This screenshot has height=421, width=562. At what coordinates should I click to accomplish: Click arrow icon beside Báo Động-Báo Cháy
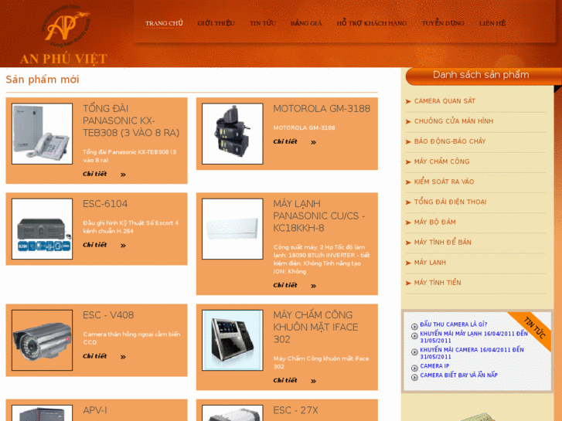click(408, 142)
